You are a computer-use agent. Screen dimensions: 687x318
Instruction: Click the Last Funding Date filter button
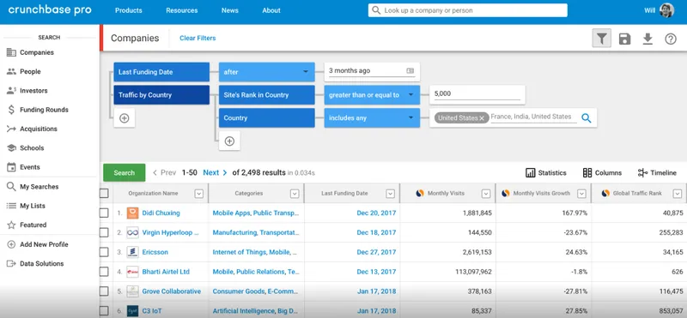click(x=161, y=72)
